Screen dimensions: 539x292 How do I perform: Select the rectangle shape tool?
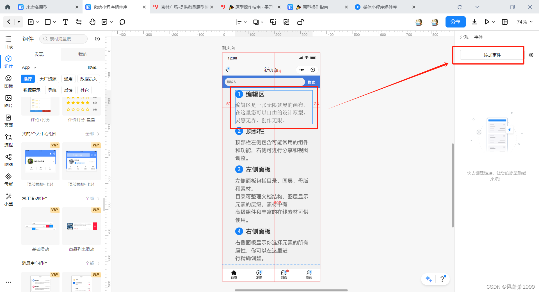pos(48,22)
